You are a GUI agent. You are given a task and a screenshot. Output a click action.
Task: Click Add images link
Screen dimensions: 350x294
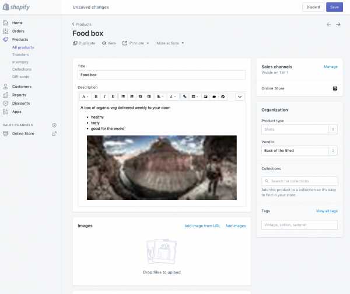coord(236,226)
